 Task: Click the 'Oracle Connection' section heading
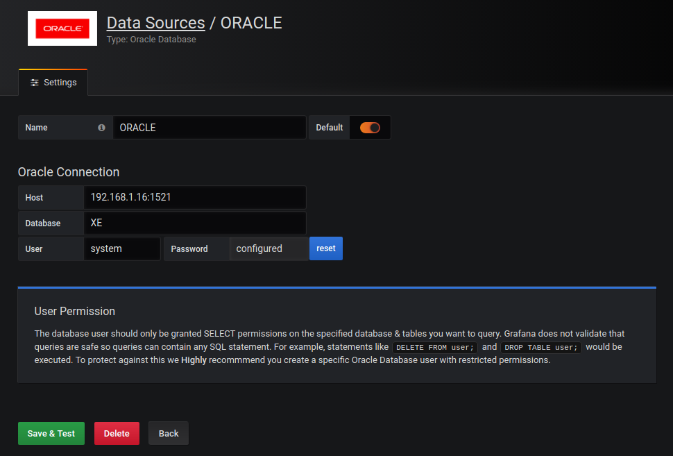tap(69, 171)
